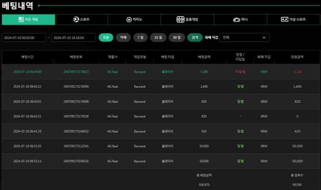Click the 게임유형 column header
Screen dimensions: 321x190
[140, 57]
